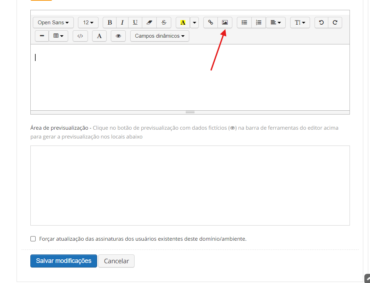The image size is (370, 283).
Task: Expand the 'Campos dinâmicos' dropdown
Action: [160, 36]
